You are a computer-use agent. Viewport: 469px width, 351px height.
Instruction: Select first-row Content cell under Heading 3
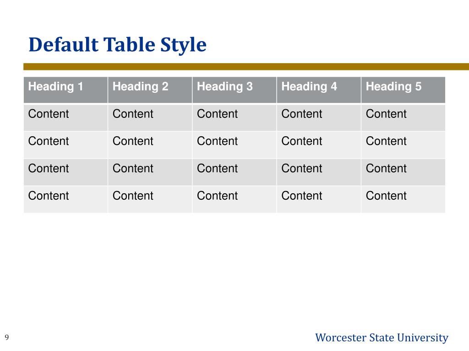[234, 117]
